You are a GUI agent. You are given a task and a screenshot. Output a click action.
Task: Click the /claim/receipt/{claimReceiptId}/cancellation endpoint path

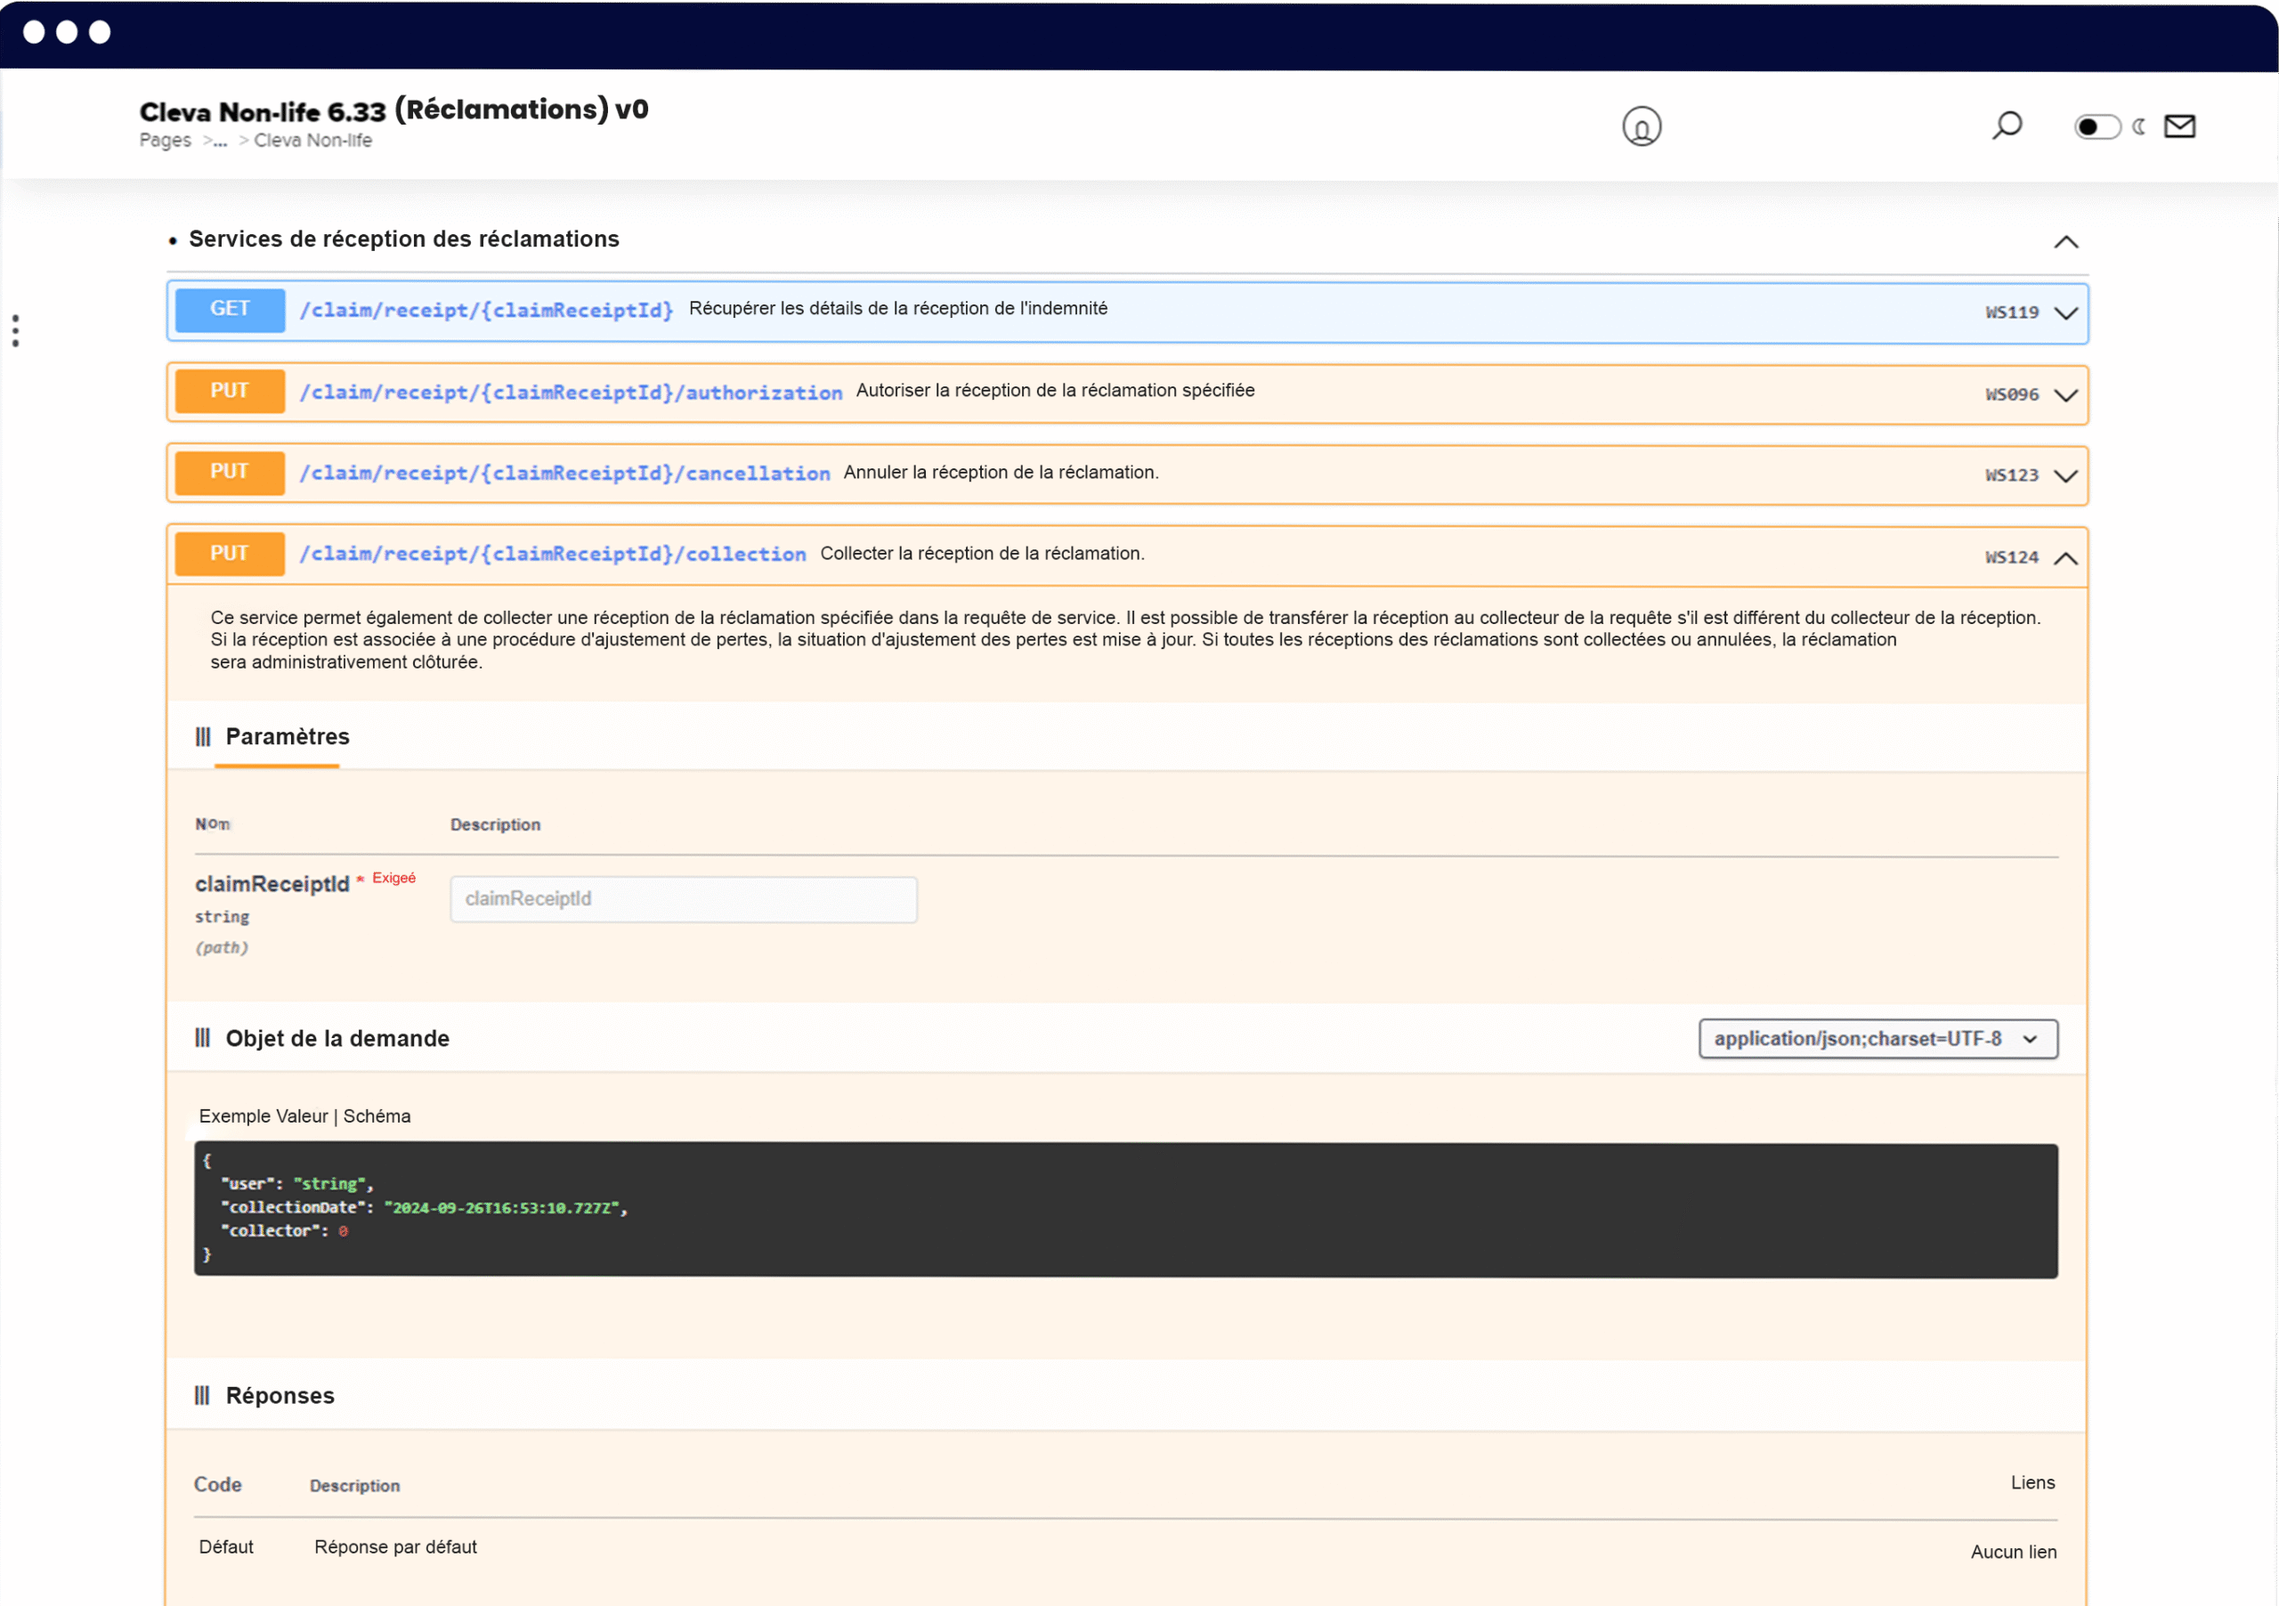click(x=564, y=474)
